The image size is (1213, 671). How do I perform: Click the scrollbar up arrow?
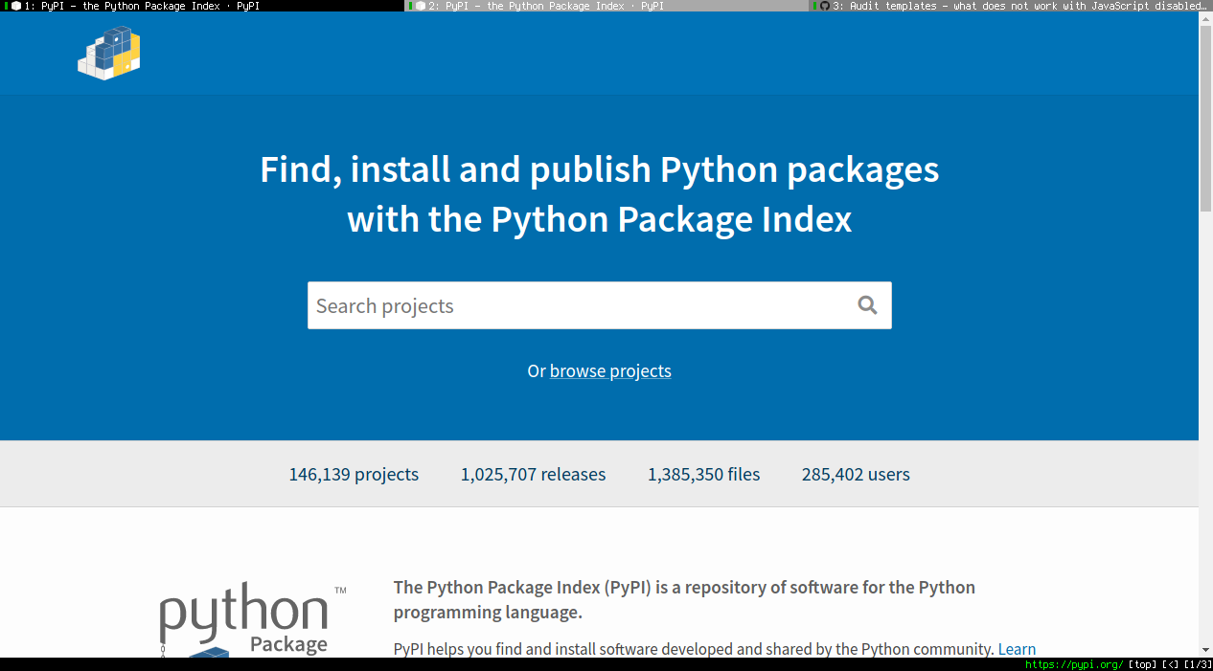pos(1205,18)
